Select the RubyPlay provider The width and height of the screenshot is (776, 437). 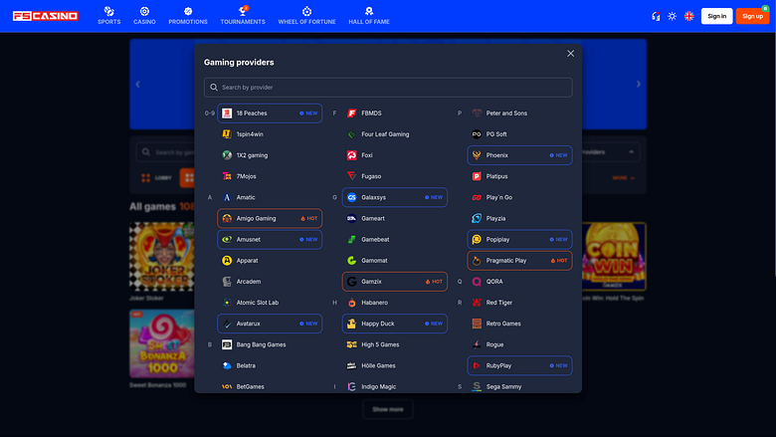(519, 365)
